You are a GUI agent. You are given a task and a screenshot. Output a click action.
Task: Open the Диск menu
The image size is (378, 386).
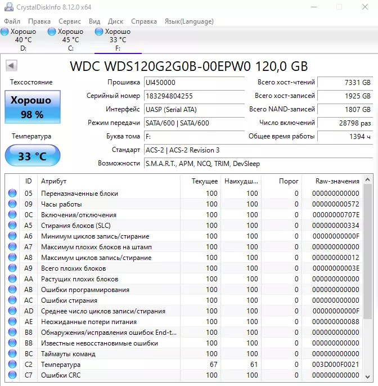point(115,21)
